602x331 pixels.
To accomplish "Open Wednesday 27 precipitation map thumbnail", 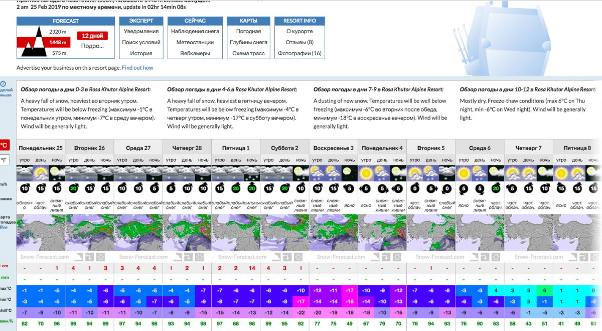I will coord(138,233).
